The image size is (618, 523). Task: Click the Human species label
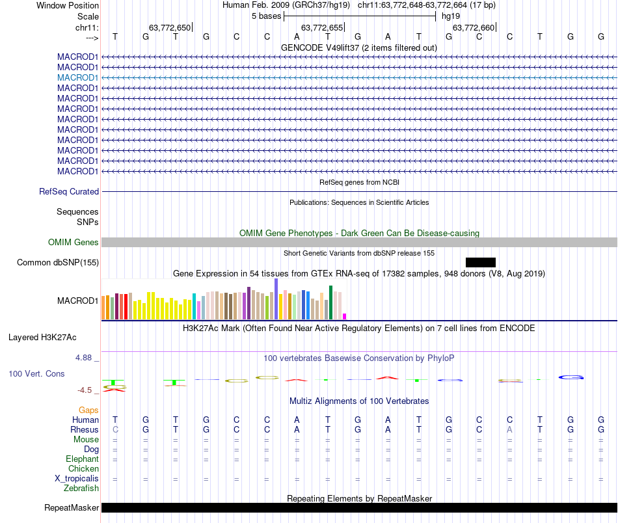coord(85,420)
